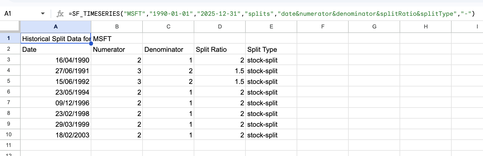
Task: Click numerator 3 in 15/06/1992 row
Action: [x=117, y=81]
